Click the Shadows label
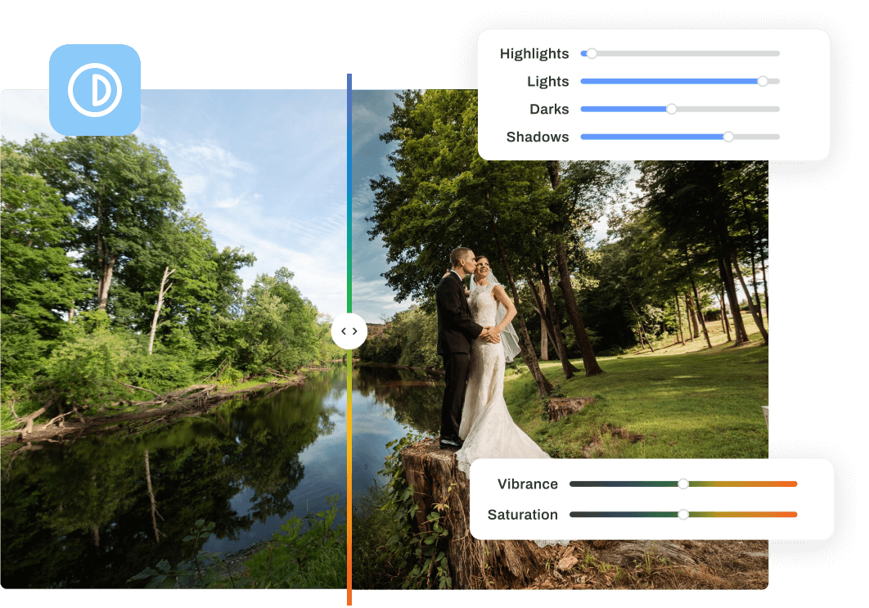This screenshot has height=608, width=869. click(x=538, y=137)
